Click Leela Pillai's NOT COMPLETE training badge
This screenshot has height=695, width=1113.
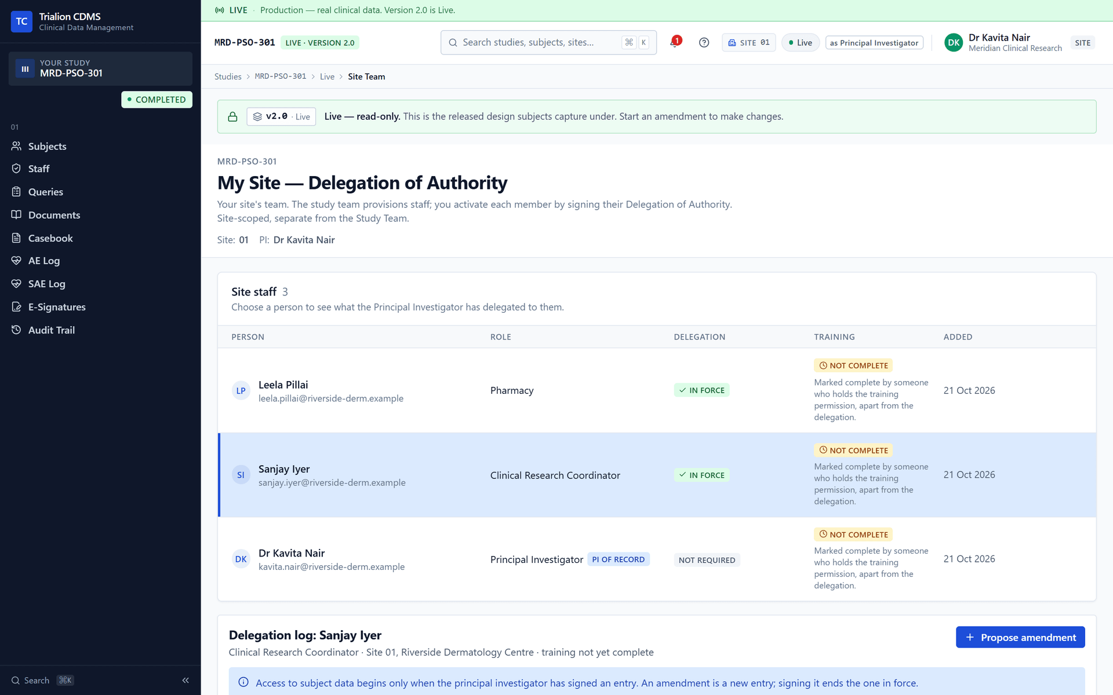point(853,365)
